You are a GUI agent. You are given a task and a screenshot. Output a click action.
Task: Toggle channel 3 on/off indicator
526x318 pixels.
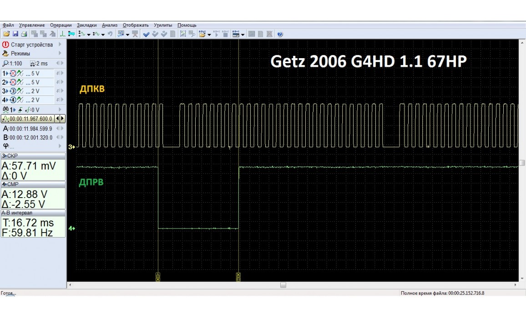(x=13, y=91)
